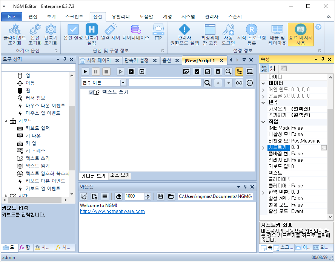Run the script with play button
Screen dimensions: 335x262
[85, 72]
